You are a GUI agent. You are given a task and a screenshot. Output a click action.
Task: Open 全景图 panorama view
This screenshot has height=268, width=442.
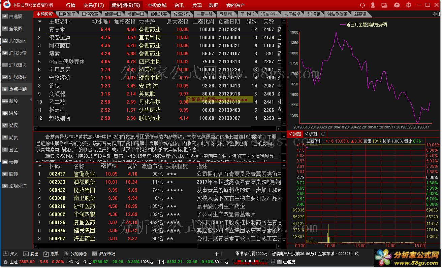coord(16,29)
